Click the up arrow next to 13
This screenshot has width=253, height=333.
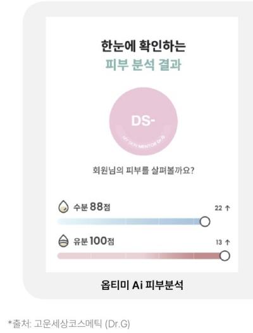coord(227,242)
